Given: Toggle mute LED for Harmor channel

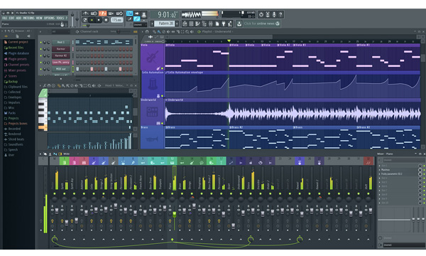Looking at the screenshot, I should 41,49.
